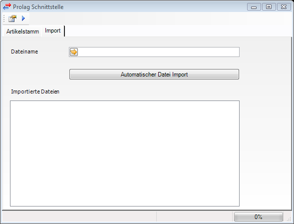Click the Dateiname label
294x224 pixels.
[x=24, y=51]
